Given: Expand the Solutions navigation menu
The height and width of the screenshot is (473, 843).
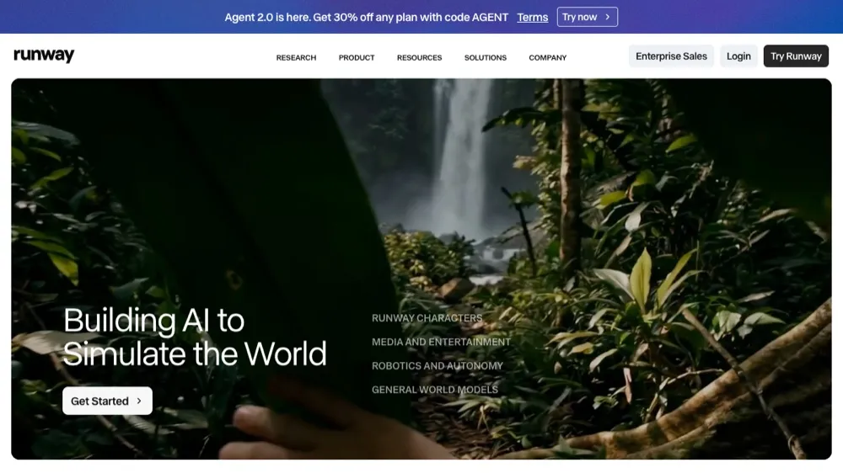Looking at the screenshot, I should [x=486, y=57].
